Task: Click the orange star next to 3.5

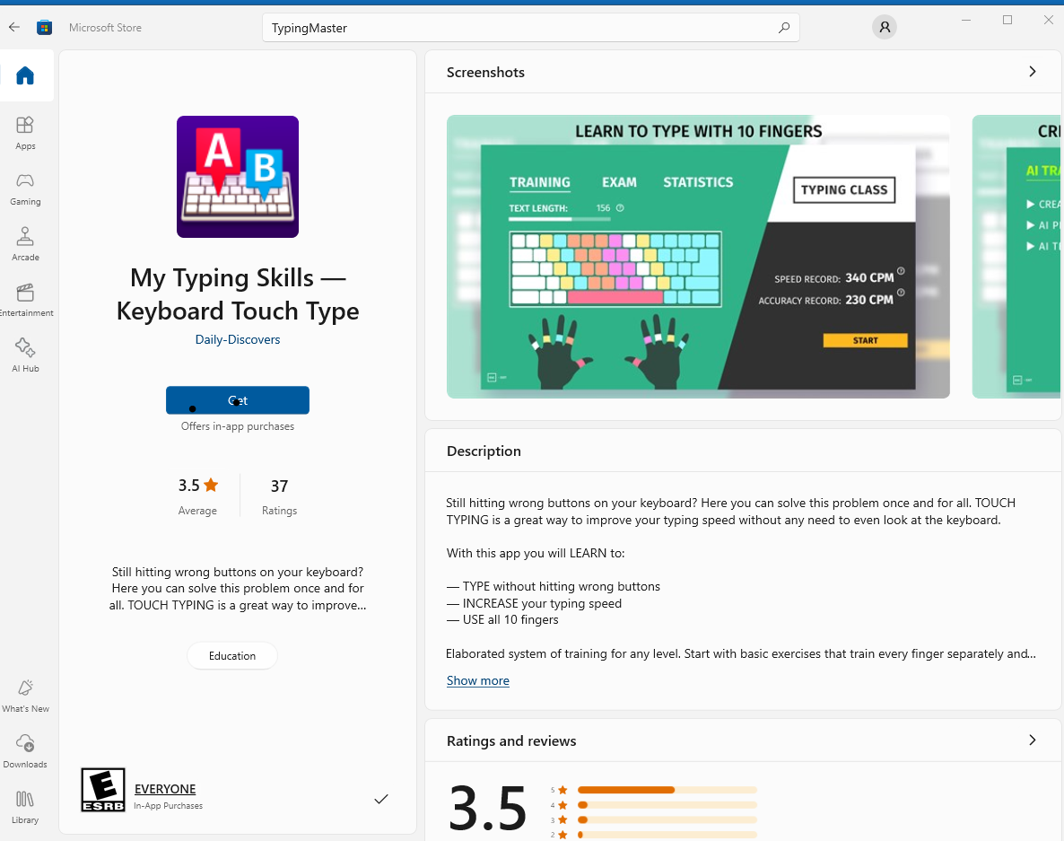Action: click(211, 485)
